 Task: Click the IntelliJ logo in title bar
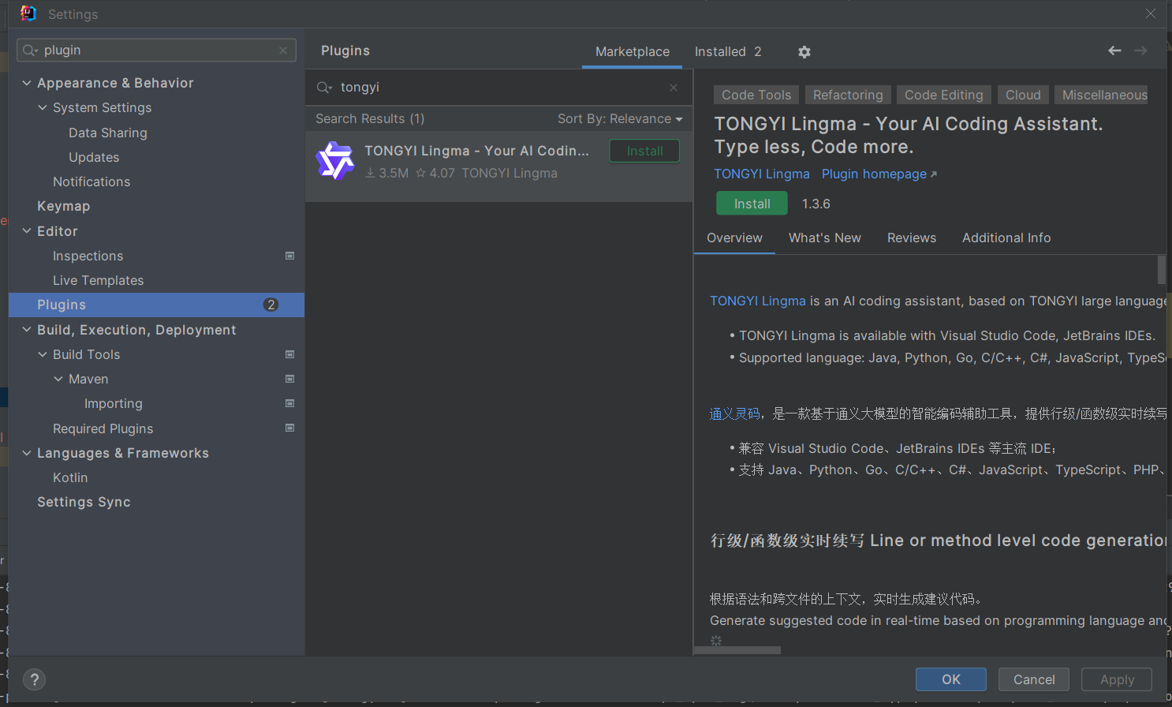pos(28,13)
